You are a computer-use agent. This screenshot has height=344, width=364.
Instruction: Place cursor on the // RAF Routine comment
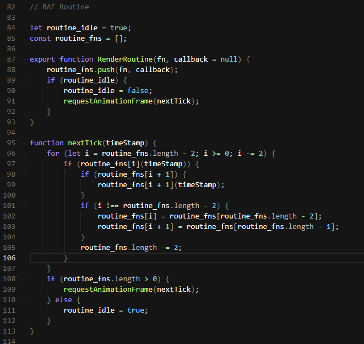pos(59,7)
